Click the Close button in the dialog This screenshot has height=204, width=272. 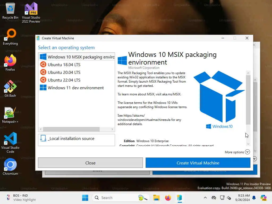(x=90, y=163)
